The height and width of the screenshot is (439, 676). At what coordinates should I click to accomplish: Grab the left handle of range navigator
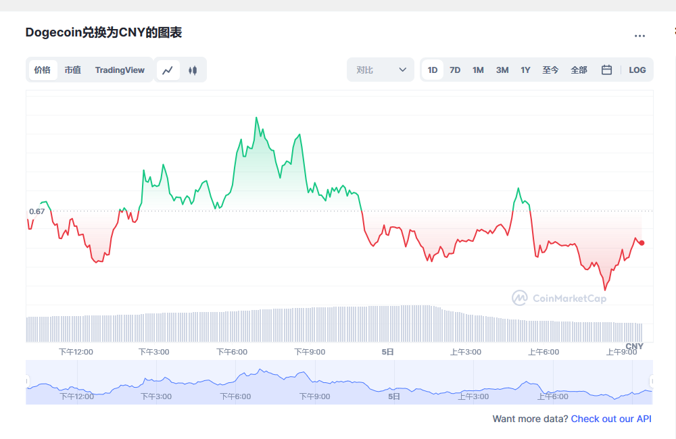(28, 382)
